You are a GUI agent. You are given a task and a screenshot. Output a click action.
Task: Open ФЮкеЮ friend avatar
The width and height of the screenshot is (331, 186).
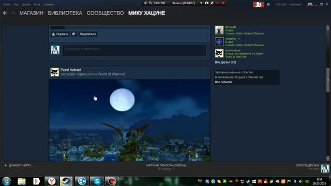click(x=219, y=30)
